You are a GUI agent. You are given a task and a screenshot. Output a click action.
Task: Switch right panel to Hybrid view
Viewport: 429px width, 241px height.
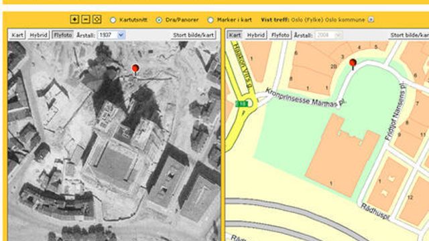click(x=255, y=35)
